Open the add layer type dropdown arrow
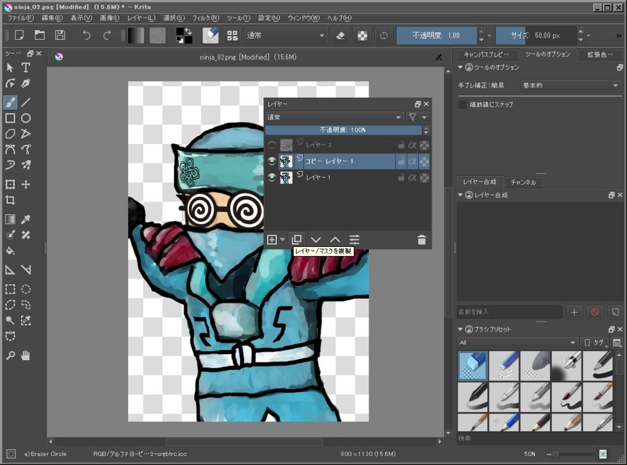Screen dimensions: 627x465 coord(283,240)
